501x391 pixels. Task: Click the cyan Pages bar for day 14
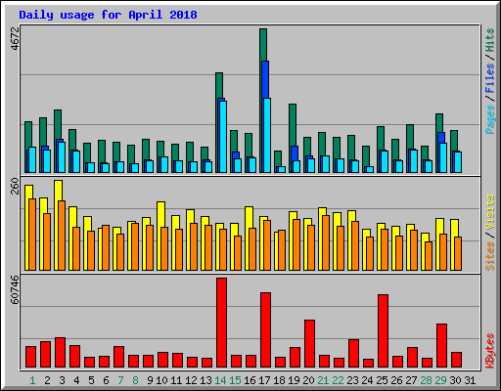coord(223,137)
